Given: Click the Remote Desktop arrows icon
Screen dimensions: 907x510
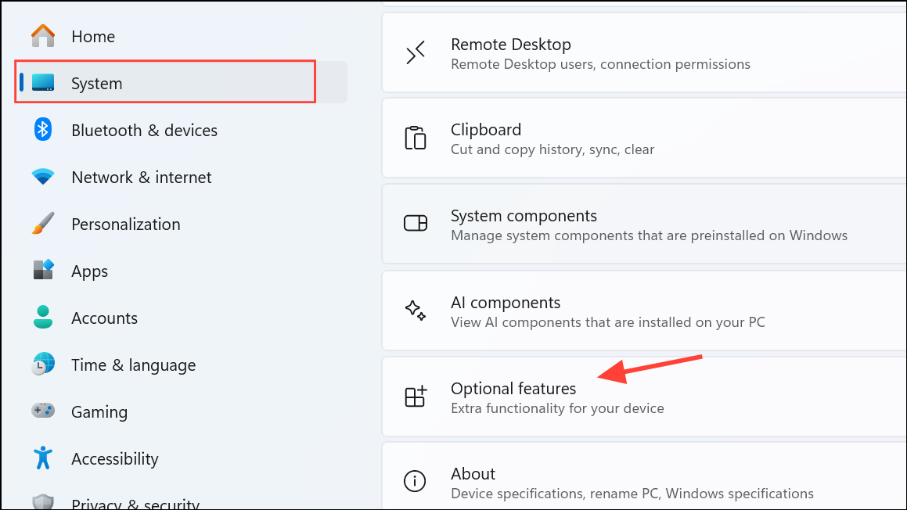Looking at the screenshot, I should (416, 52).
